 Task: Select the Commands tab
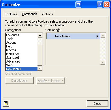tap(30, 14)
